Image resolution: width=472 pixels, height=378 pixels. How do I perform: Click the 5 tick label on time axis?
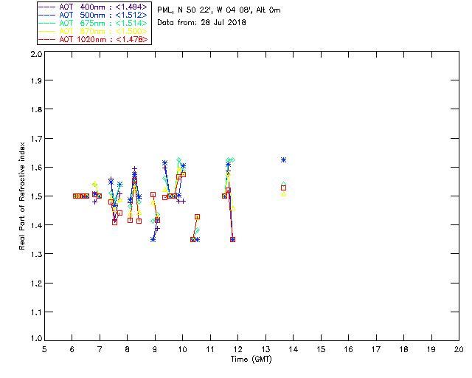[x=44, y=349]
